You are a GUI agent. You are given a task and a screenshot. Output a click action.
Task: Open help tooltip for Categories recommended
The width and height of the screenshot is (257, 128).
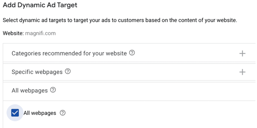132,53
